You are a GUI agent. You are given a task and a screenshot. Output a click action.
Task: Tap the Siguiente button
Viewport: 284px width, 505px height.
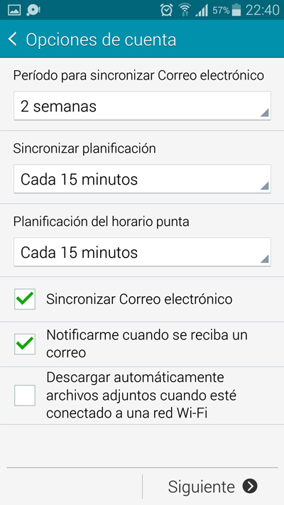212,486
